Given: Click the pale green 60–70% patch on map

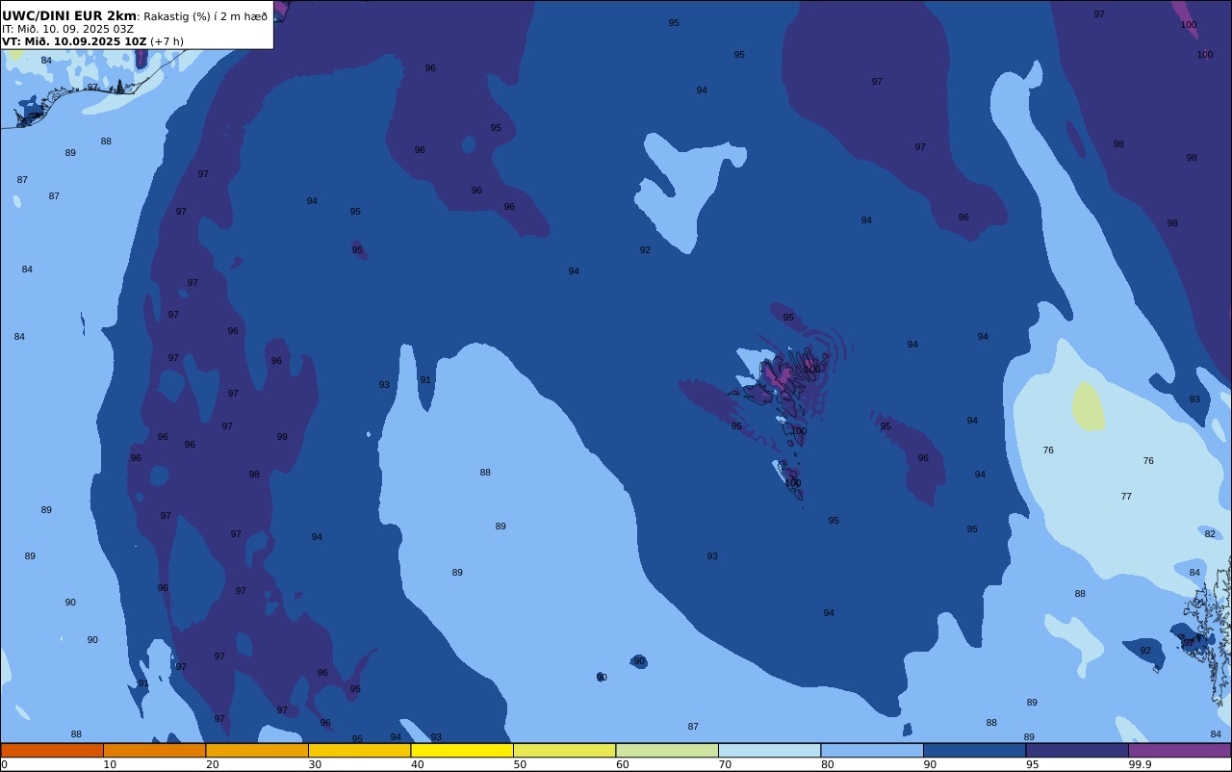Looking at the screenshot, I should click(x=1088, y=406).
